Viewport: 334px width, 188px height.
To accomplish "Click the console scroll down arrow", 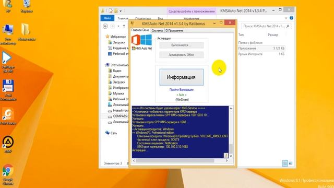I will pos(231,156).
